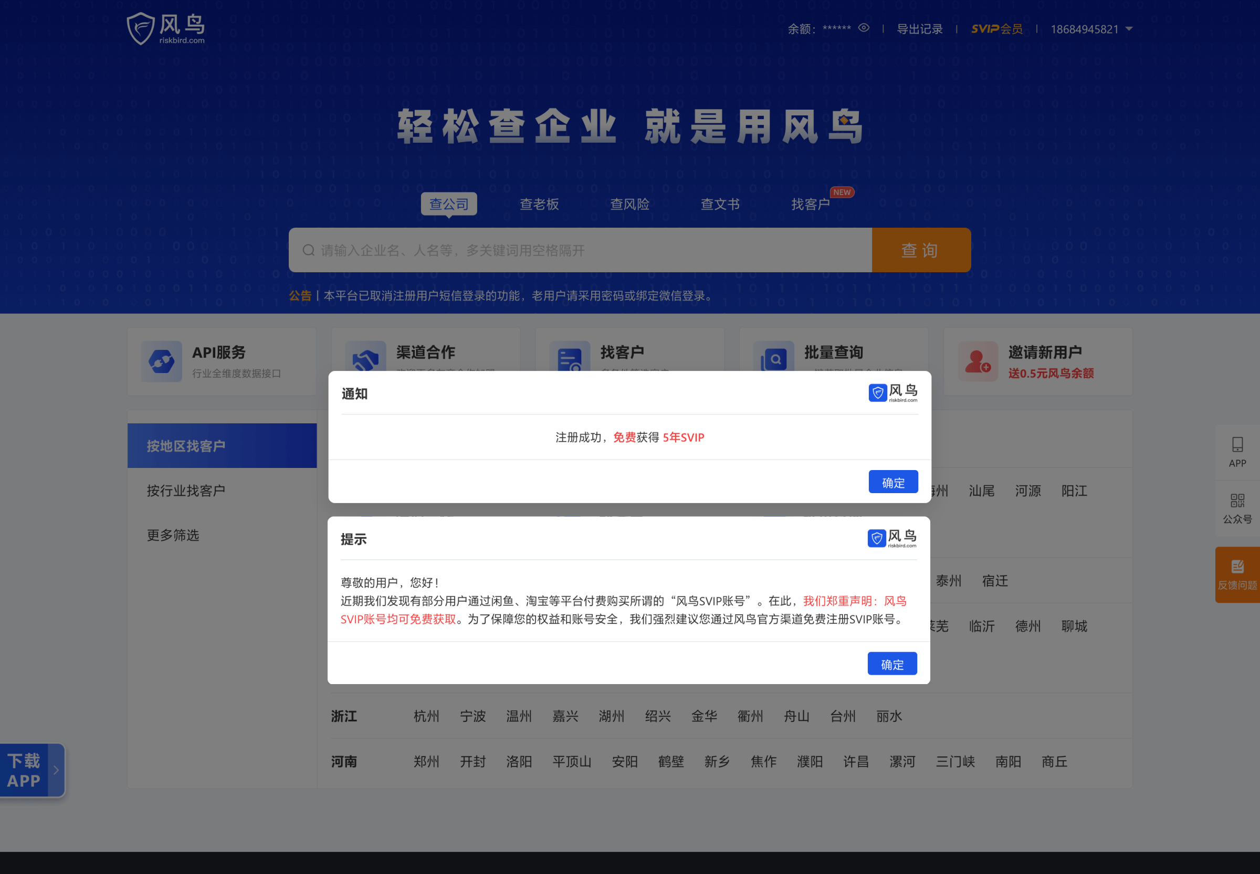Image resolution: width=1260 pixels, height=874 pixels.
Task: Select city 许昌
Action: pos(856,761)
